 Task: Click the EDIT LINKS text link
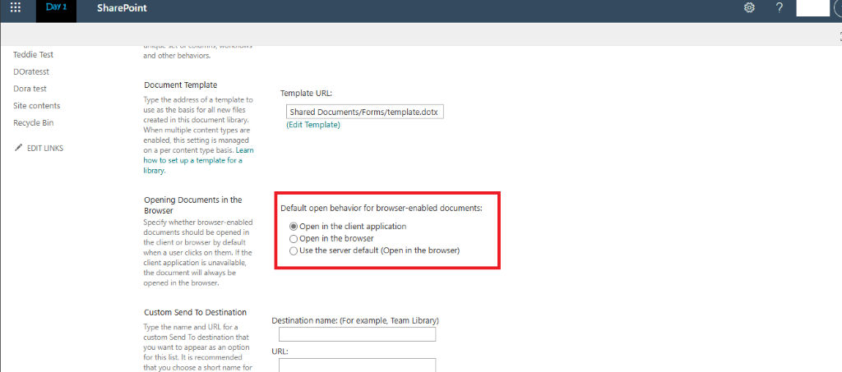pyautogui.click(x=45, y=148)
